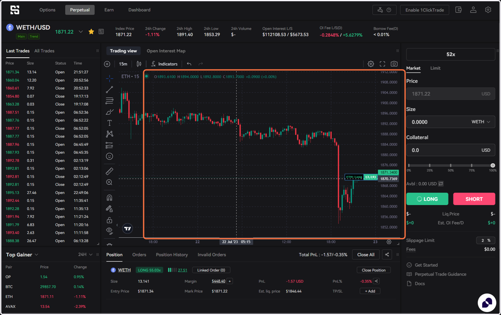Switch chart to fullscreen mode

(x=382, y=64)
